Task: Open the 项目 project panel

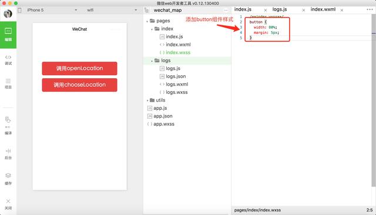Action: click(x=8, y=83)
